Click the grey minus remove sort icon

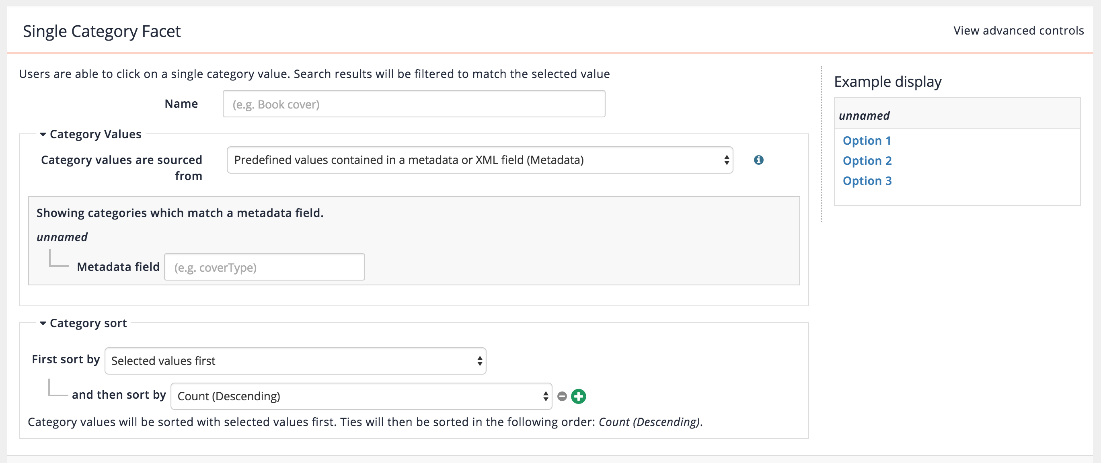tap(562, 396)
